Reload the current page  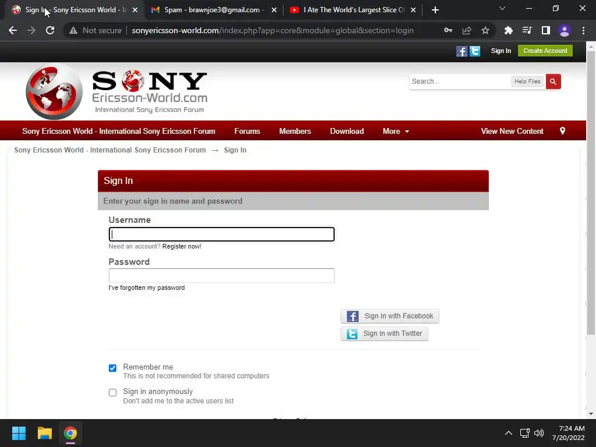[x=50, y=30]
